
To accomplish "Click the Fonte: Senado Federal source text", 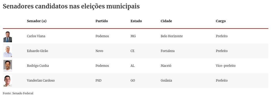I will tap(18, 93).
